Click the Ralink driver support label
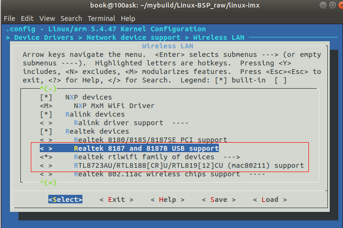The image size is (343, 228). point(118,123)
